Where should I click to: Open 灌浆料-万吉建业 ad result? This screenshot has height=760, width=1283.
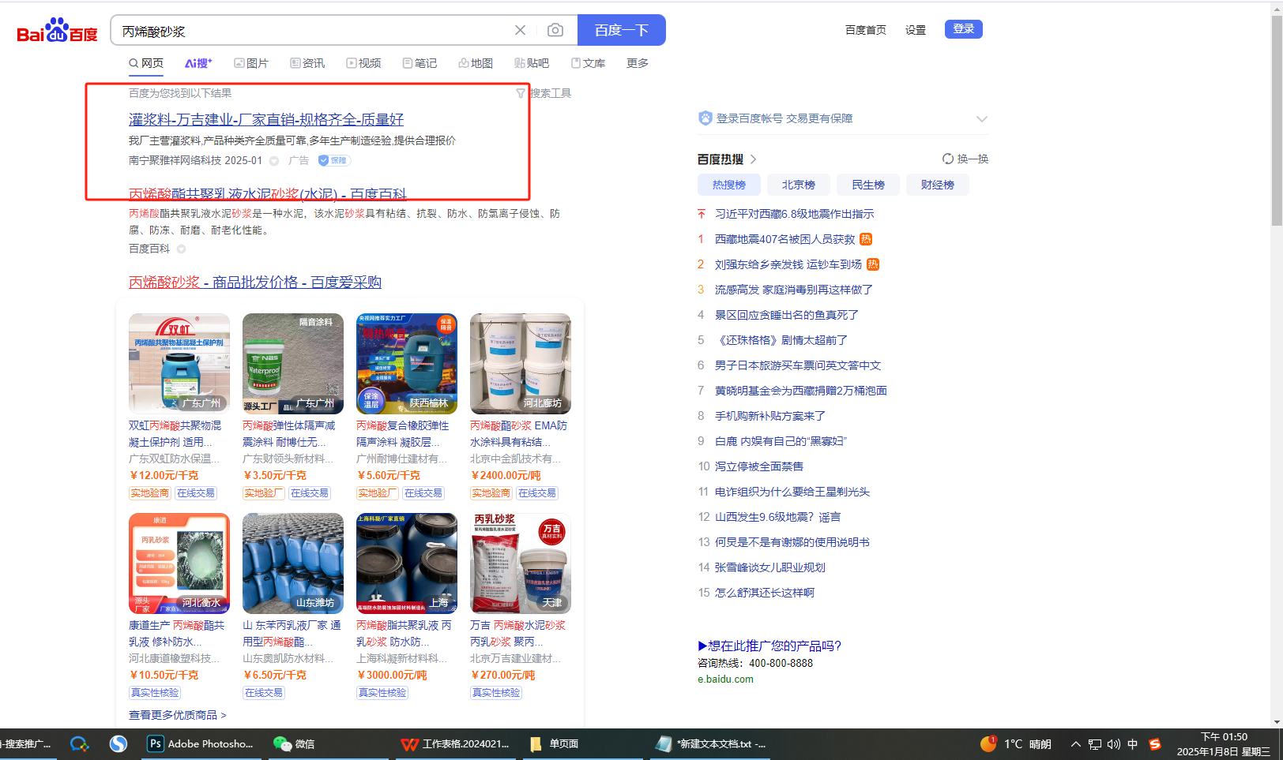[266, 119]
